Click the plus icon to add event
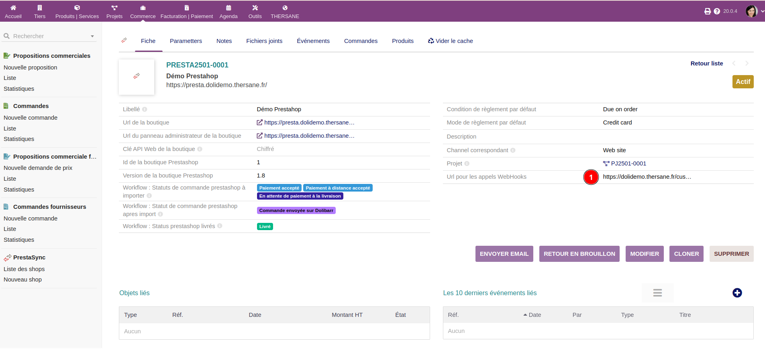The width and height of the screenshot is (765, 355). tap(737, 293)
